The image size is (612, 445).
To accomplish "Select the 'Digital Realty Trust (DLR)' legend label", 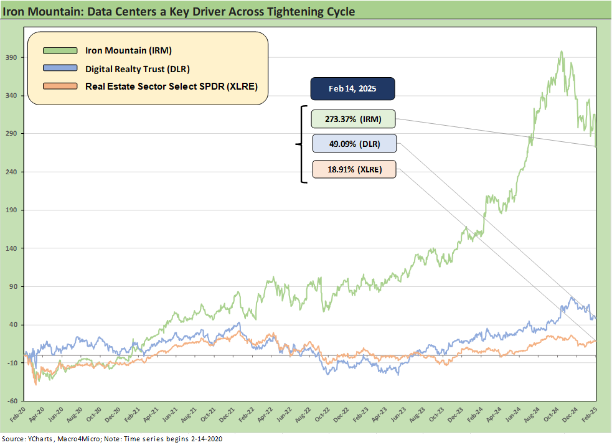I will pyautogui.click(x=138, y=69).
